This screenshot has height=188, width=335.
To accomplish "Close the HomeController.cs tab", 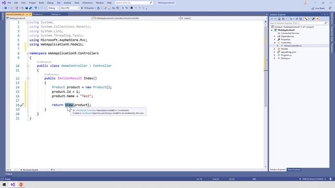I will coord(30,14).
